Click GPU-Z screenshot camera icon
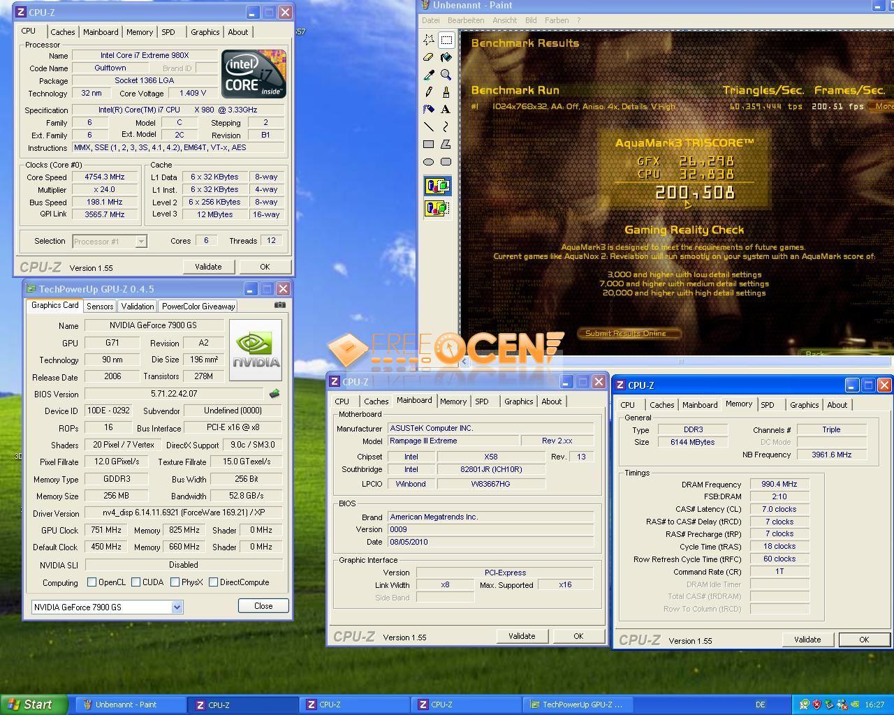Screen dimensions: 894x715 point(280,305)
